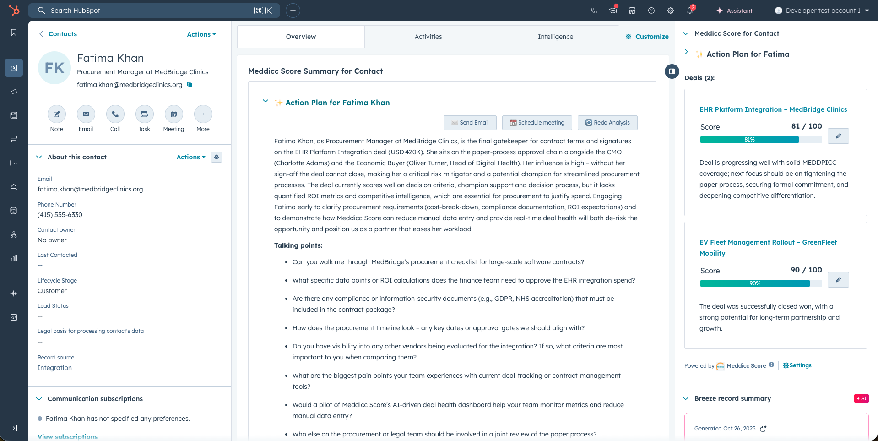Refresh the Breeze record summary
The height and width of the screenshot is (441, 878).
[763, 429]
